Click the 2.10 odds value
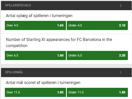 (x=122, y=25)
